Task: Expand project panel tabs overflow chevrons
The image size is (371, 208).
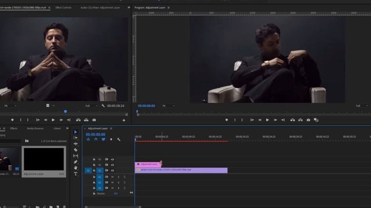Action: [x=67, y=128]
